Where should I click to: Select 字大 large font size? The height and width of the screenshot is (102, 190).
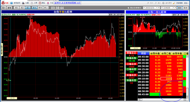[x=34, y=8]
